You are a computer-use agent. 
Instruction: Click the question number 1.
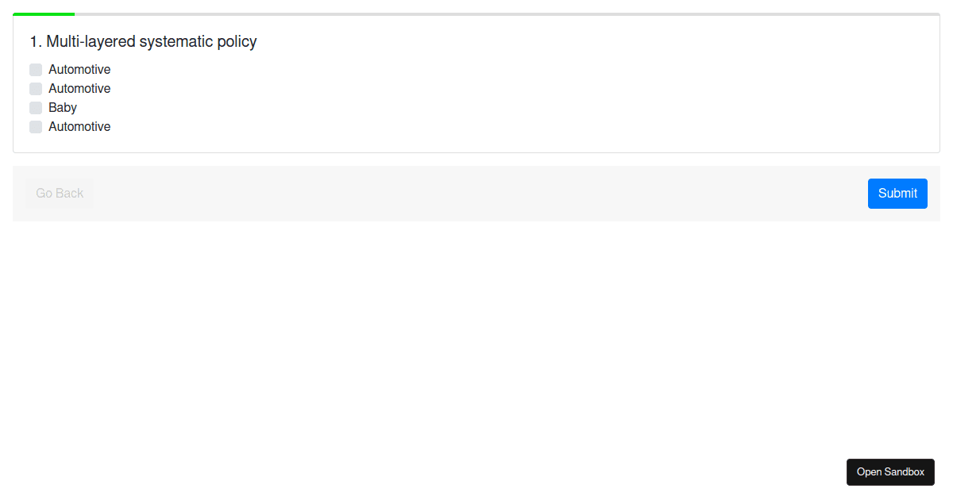(x=35, y=42)
